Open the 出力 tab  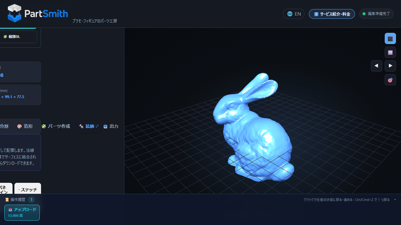[111, 126]
